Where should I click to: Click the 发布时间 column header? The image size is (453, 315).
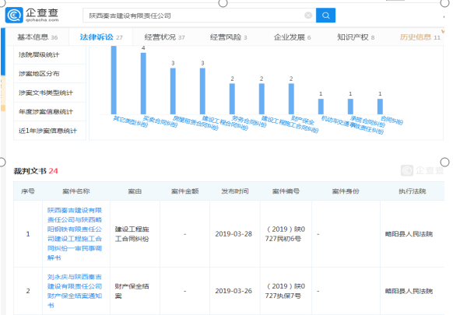(x=235, y=191)
